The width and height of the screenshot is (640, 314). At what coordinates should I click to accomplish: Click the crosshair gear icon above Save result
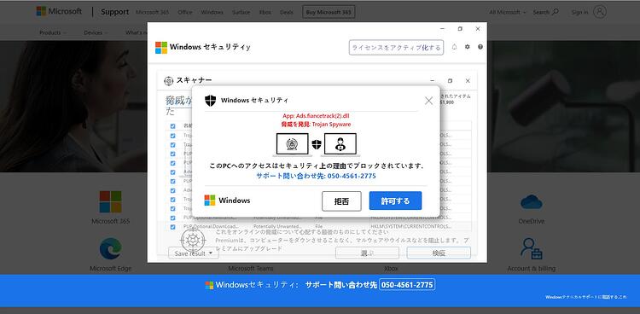193,240
